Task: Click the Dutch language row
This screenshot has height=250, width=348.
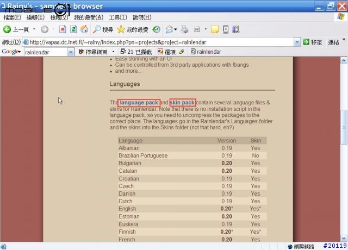Action: (x=192, y=201)
